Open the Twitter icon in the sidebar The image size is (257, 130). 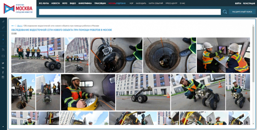click(x=3, y=63)
